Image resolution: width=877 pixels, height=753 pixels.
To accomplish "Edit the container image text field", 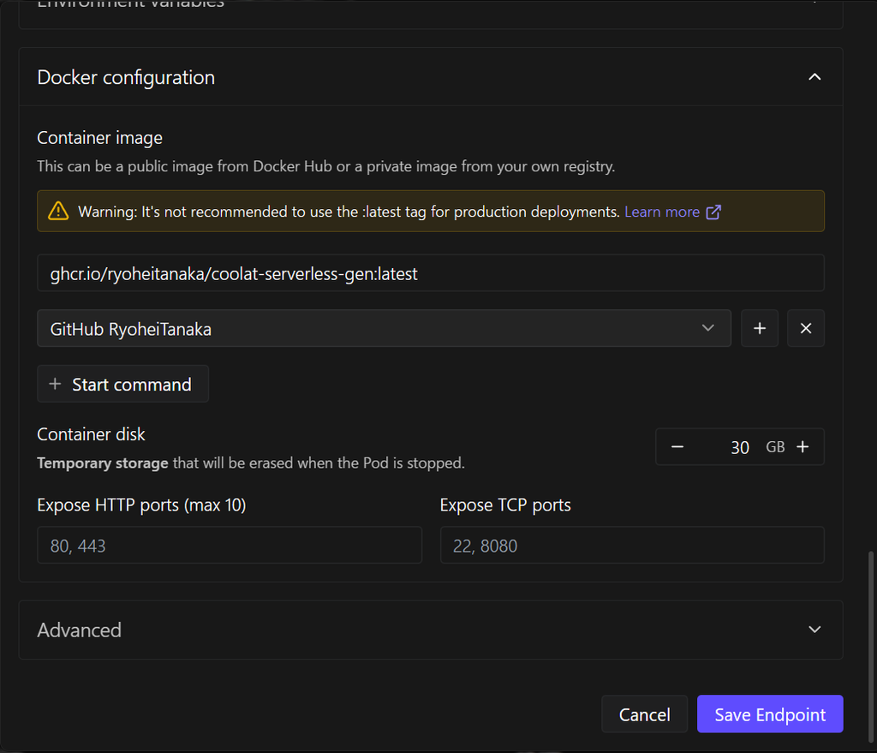I will [431, 273].
